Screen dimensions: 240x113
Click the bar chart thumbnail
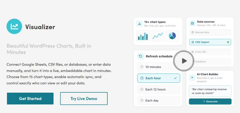[143, 36]
